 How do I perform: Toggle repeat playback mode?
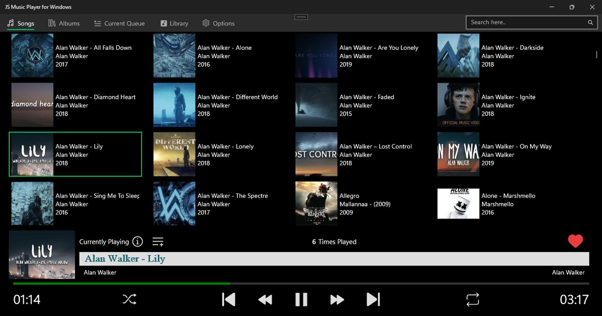pyautogui.click(x=472, y=299)
